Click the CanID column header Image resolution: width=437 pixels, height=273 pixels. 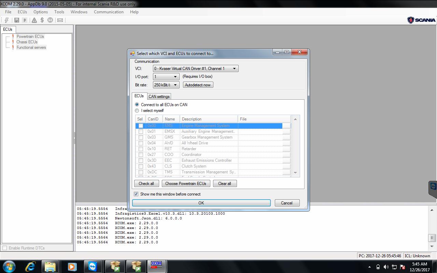pyautogui.click(x=154, y=119)
